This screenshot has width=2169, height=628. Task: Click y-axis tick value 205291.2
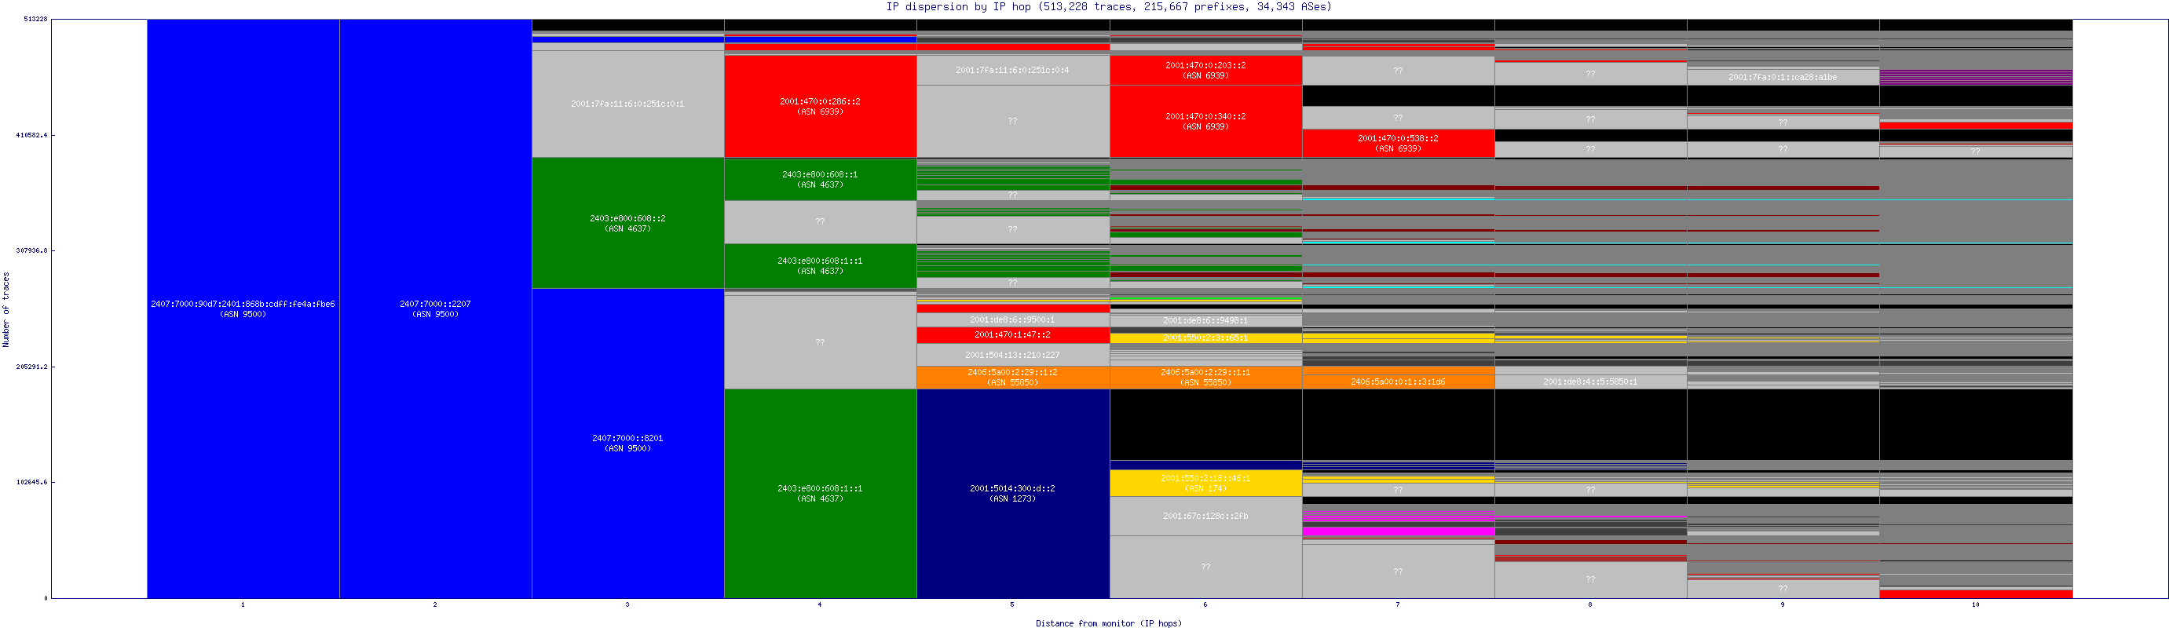(32, 367)
